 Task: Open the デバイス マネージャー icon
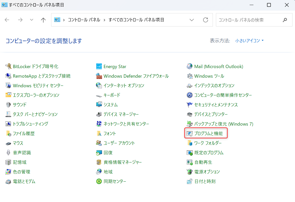click(99, 114)
